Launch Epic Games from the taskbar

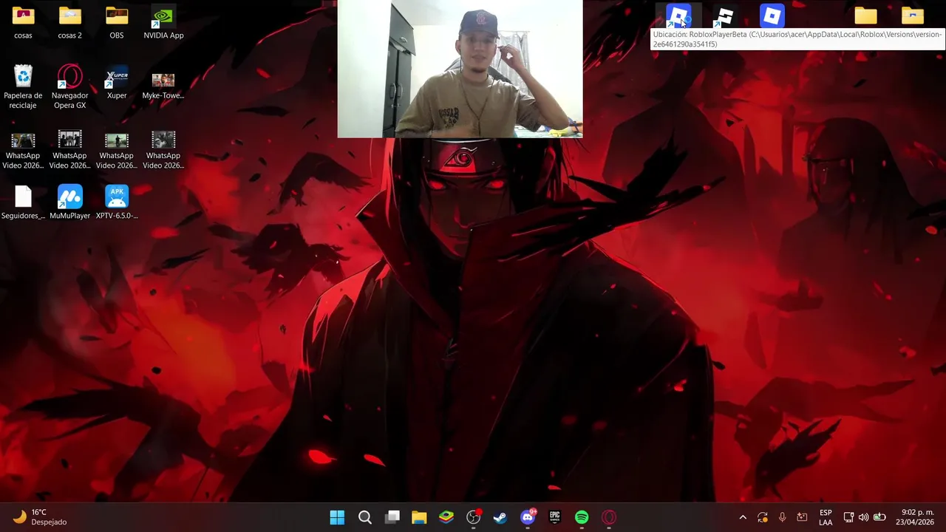pyautogui.click(x=555, y=517)
